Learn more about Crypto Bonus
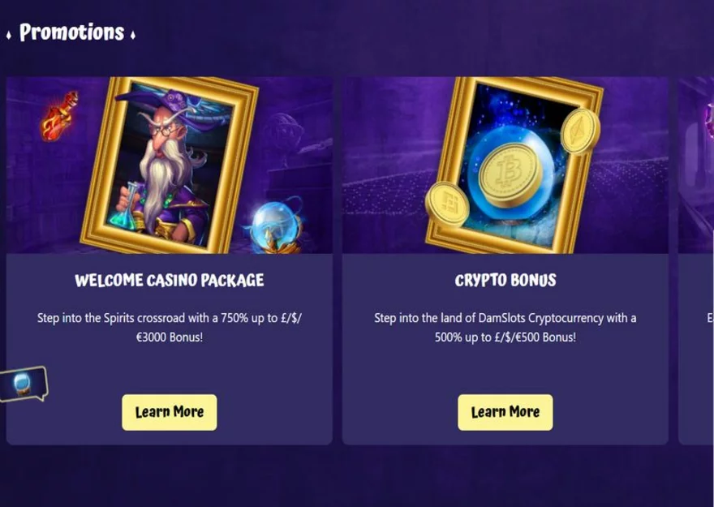The width and height of the screenshot is (714, 507). [505, 412]
